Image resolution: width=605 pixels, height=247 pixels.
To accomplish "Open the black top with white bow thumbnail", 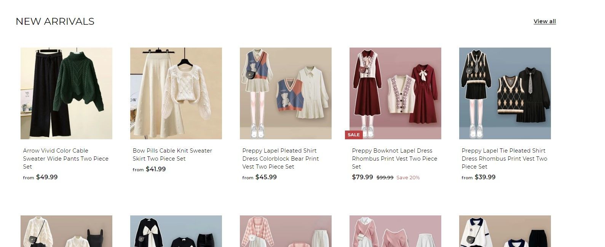I will click(176, 231).
